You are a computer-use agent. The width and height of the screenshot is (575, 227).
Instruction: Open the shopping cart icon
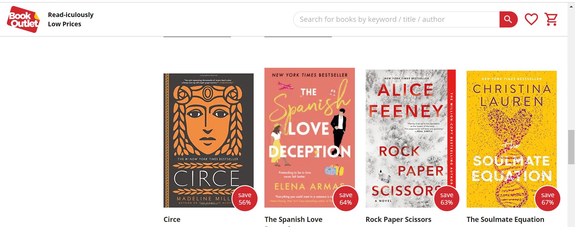click(x=551, y=19)
